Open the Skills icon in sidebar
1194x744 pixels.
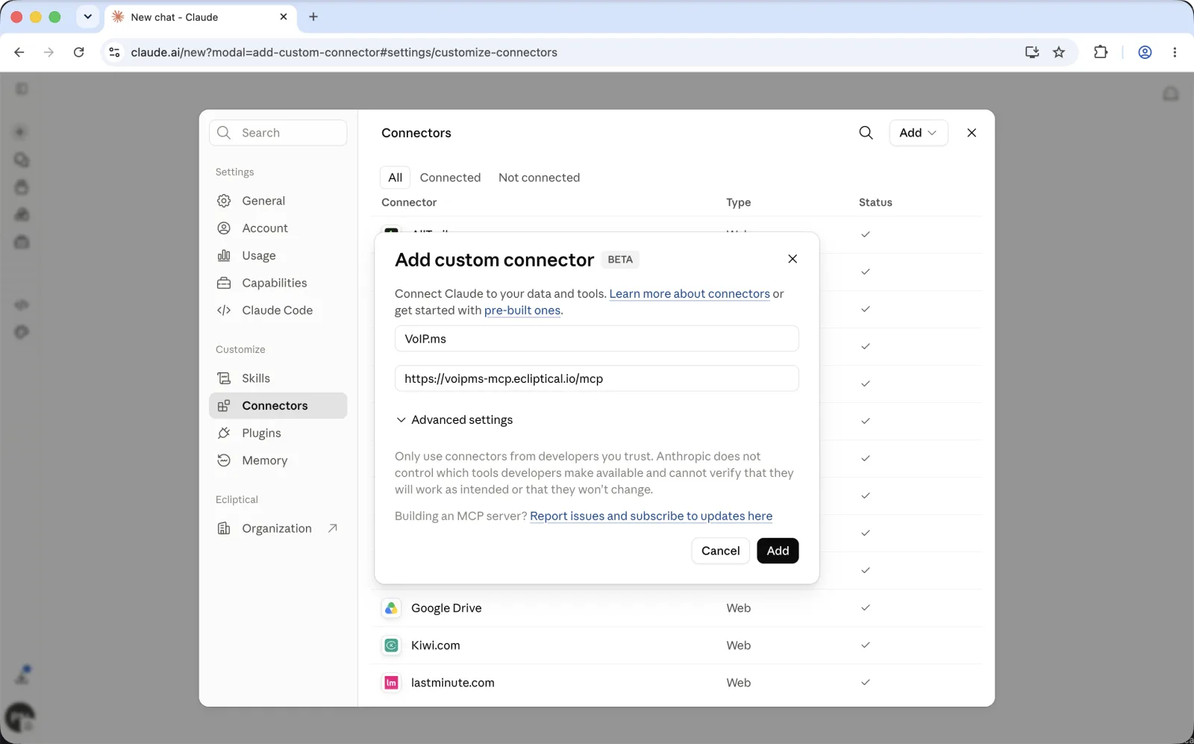pos(224,378)
